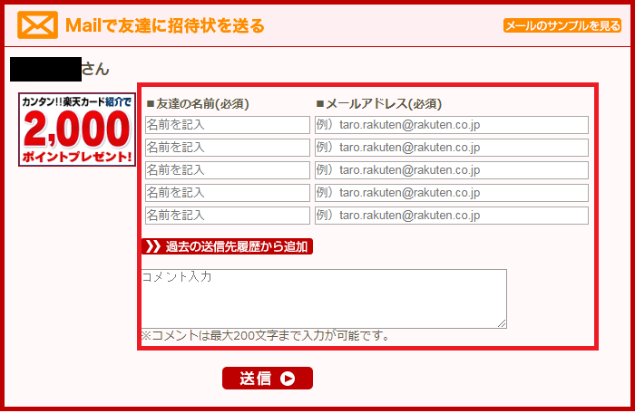
Task: Focus the third friend name field
Action: pyautogui.click(x=228, y=170)
